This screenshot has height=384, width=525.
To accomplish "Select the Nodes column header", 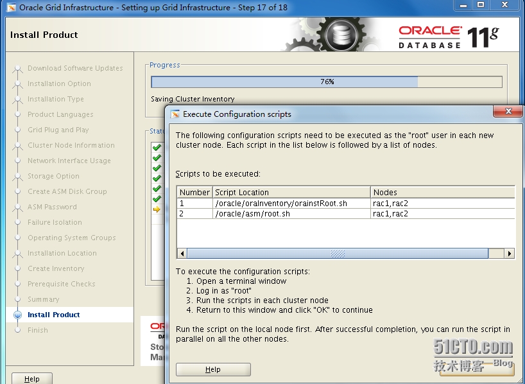I will tap(443, 193).
